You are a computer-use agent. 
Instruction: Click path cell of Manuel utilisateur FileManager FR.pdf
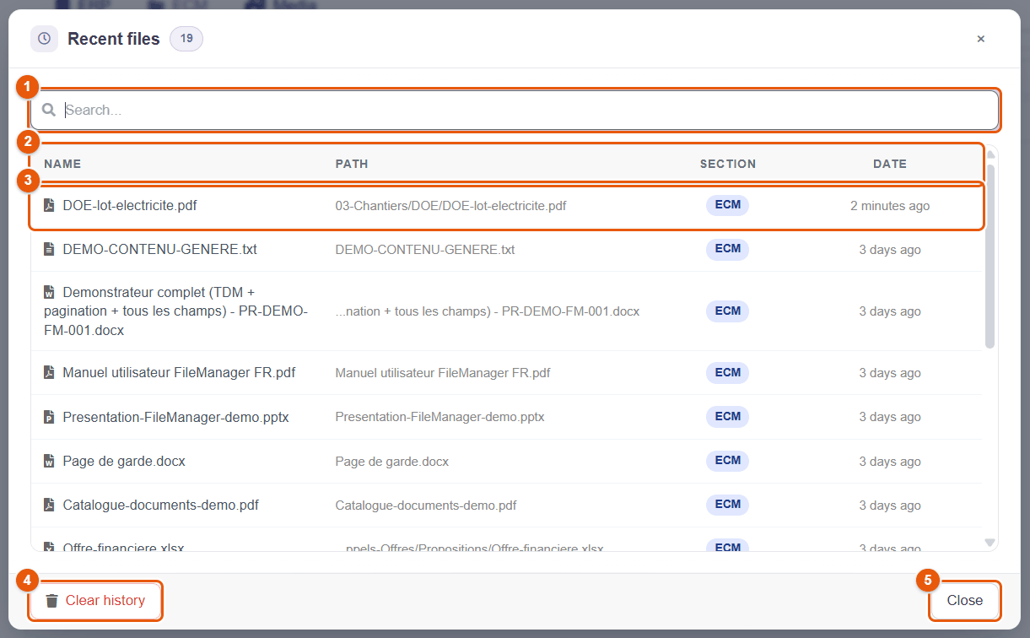tap(443, 372)
